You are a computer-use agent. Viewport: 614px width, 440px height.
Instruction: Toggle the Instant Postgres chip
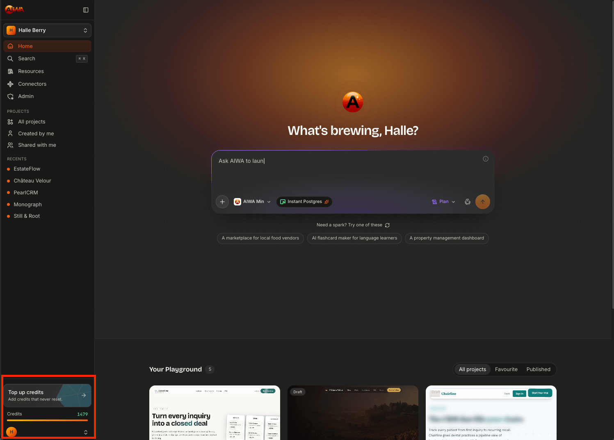tap(304, 202)
